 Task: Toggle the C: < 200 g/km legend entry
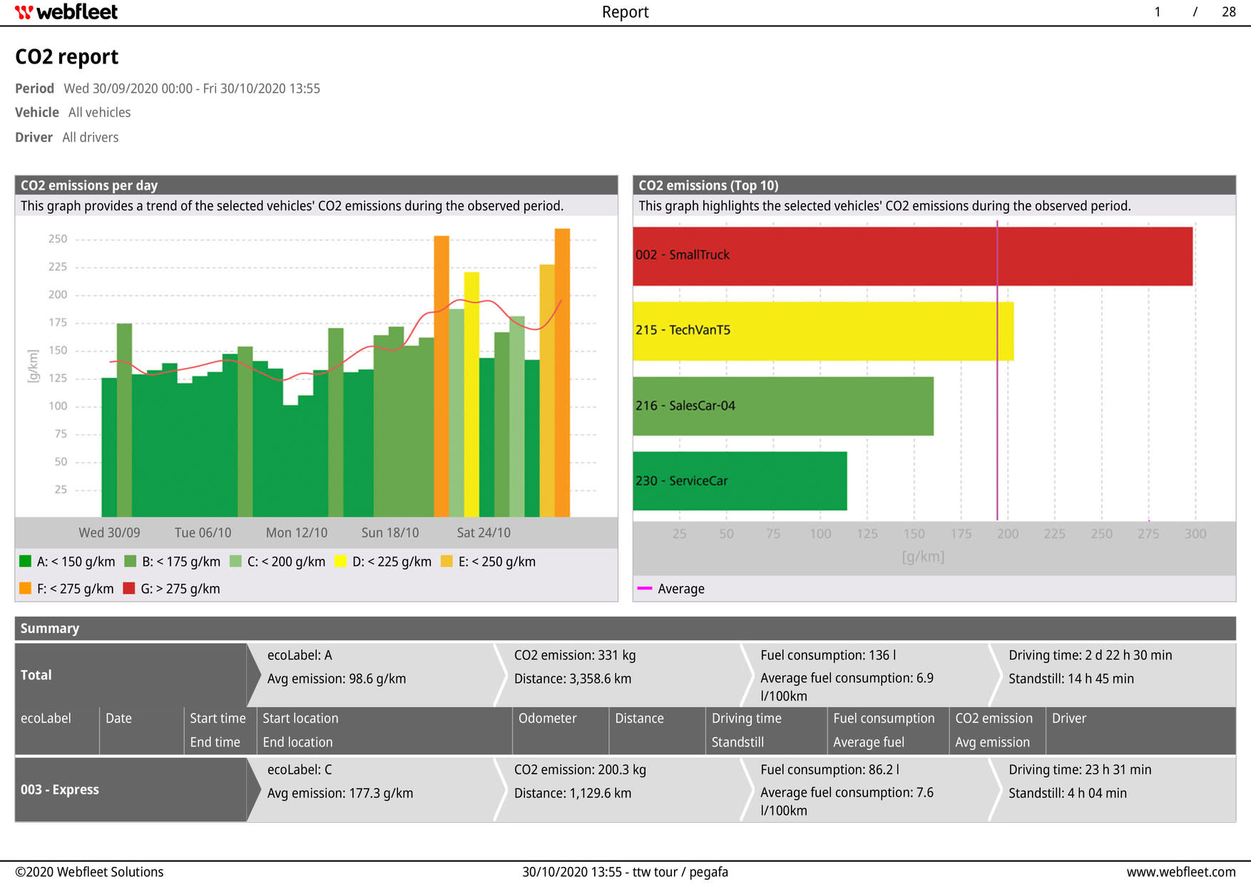coord(234,561)
